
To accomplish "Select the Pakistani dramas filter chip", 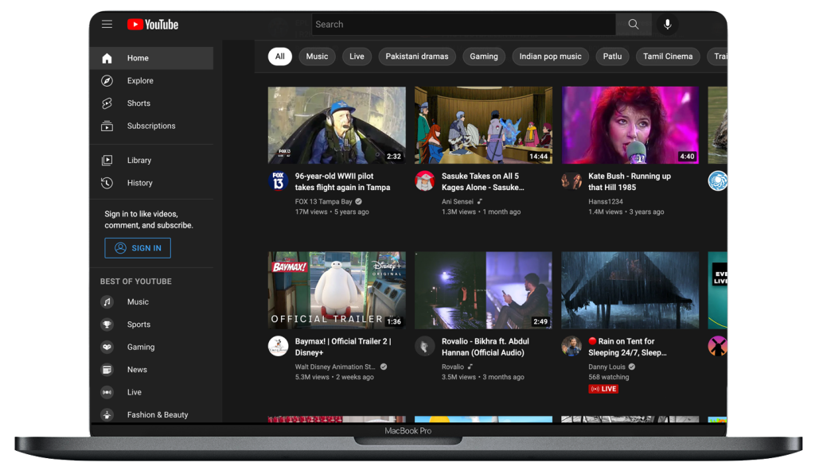I will click(x=417, y=56).
